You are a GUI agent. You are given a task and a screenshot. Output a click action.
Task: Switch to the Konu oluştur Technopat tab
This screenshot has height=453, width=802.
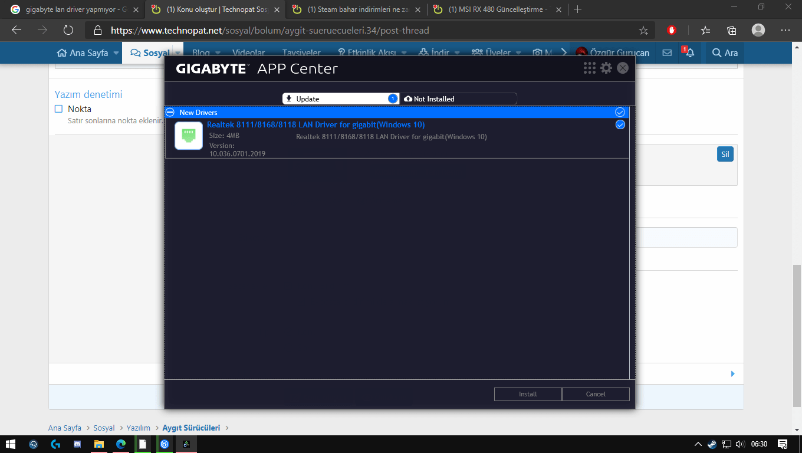[x=215, y=9]
